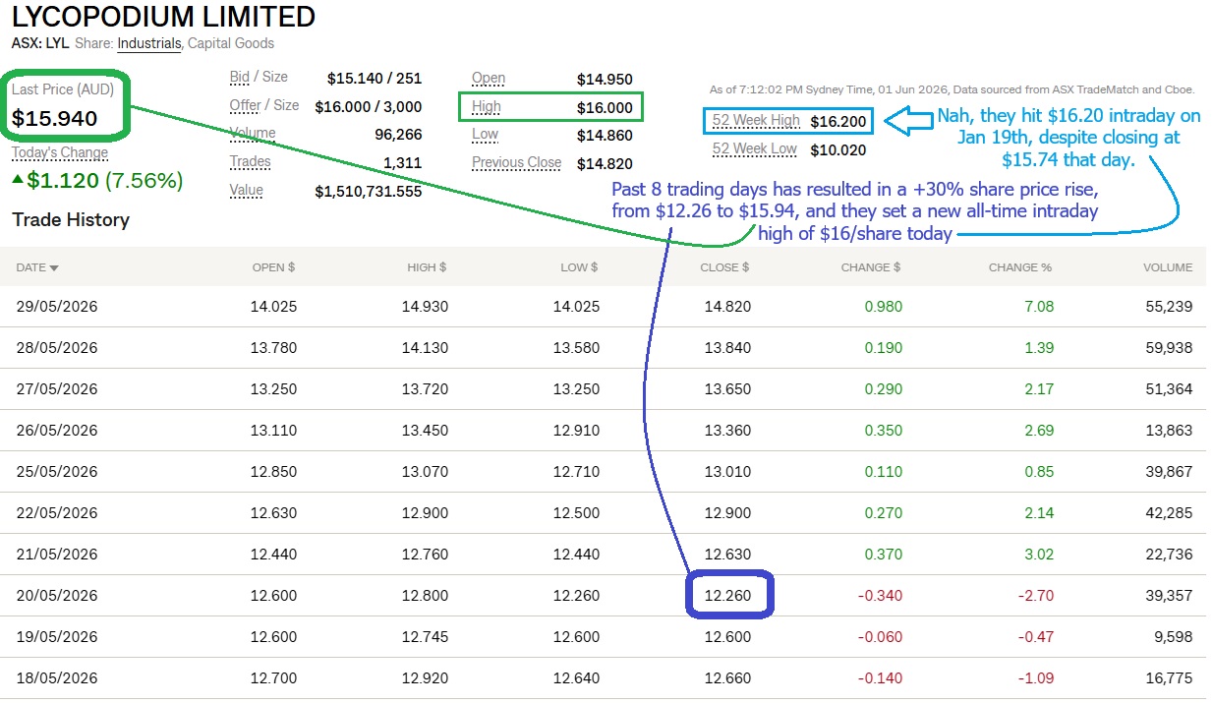Click the Capital Goods industry label
This screenshot has height=703, width=1212.
click(231, 43)
